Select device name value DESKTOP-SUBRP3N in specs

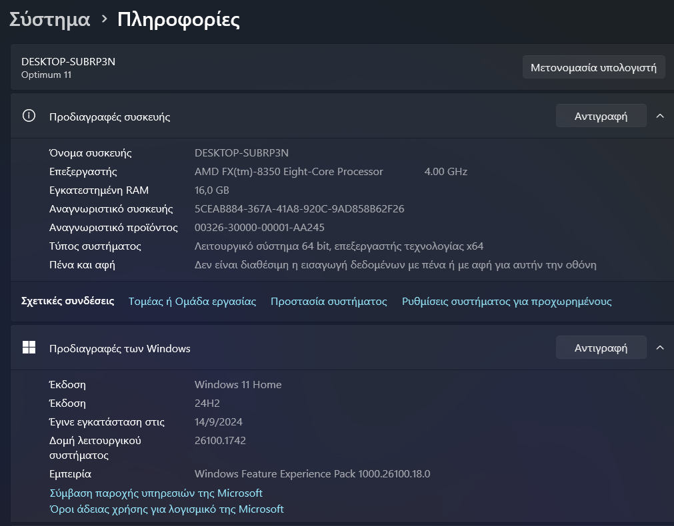(241, 153)
